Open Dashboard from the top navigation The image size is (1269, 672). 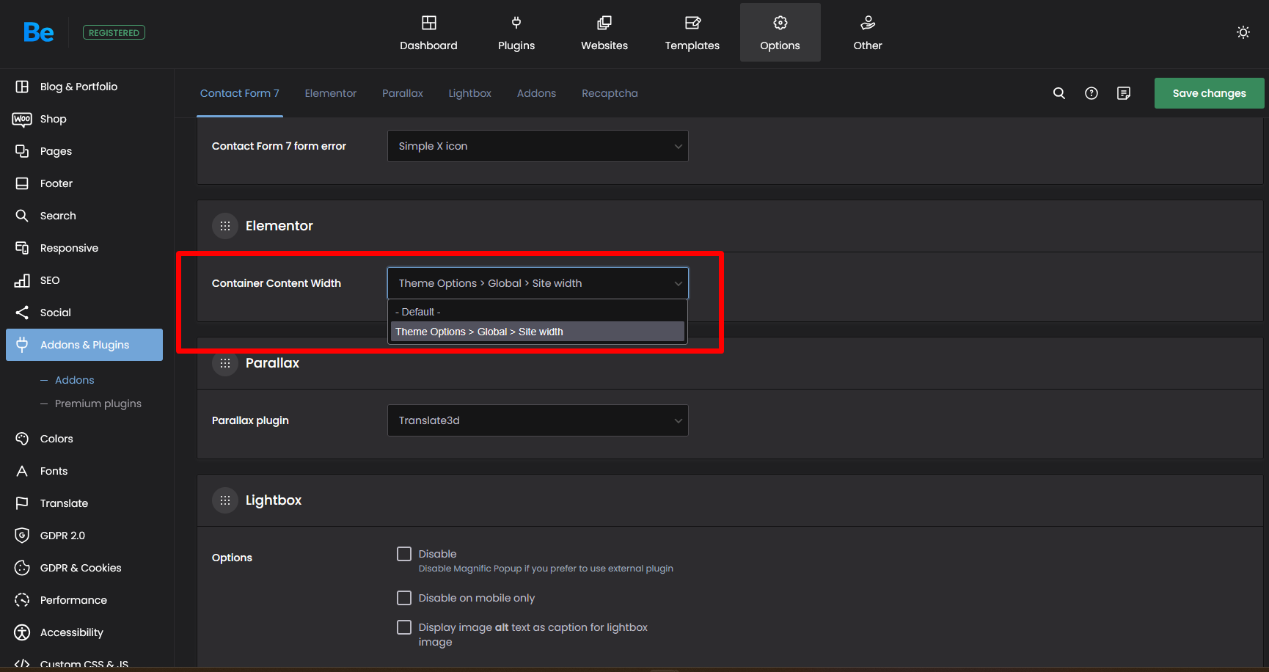tap(428, 33)
